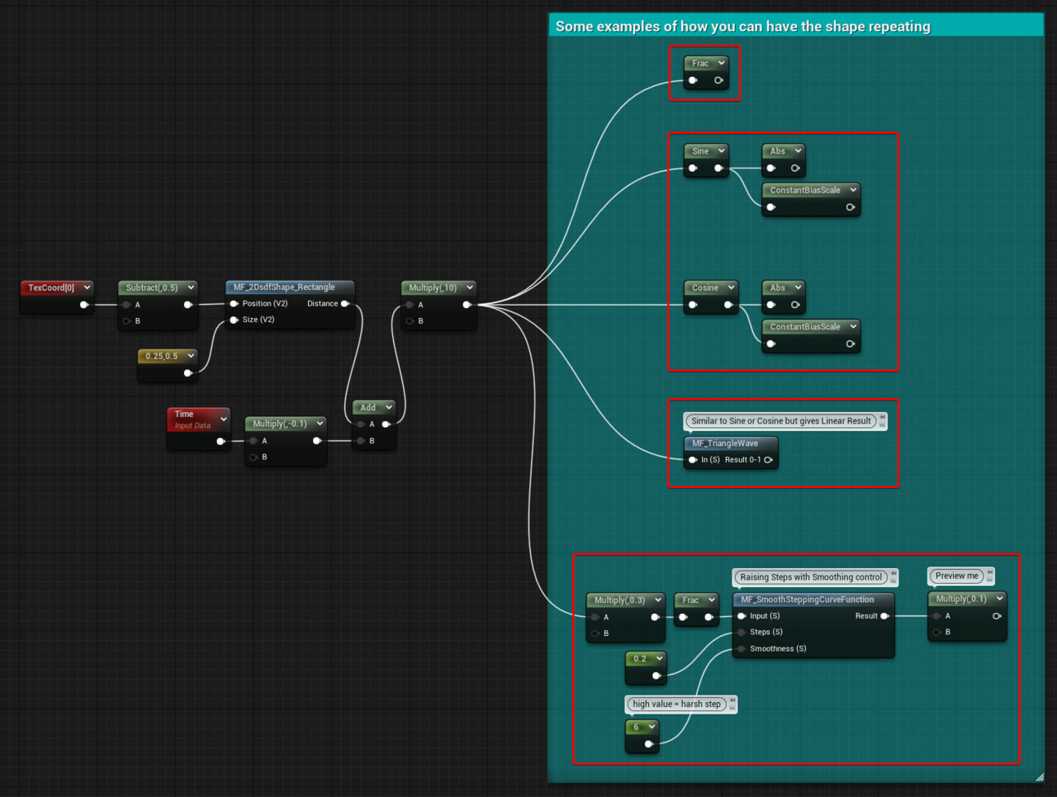
Task: Select the high value = harsh step comment
Action: point(679,704)
